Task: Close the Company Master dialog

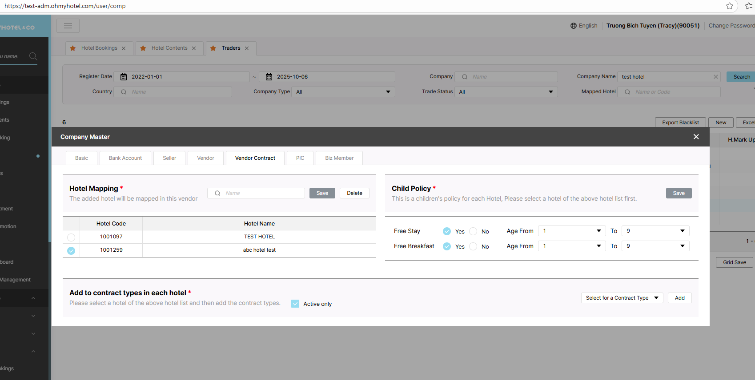Action: pyautogui.click(x=696, y=137)
